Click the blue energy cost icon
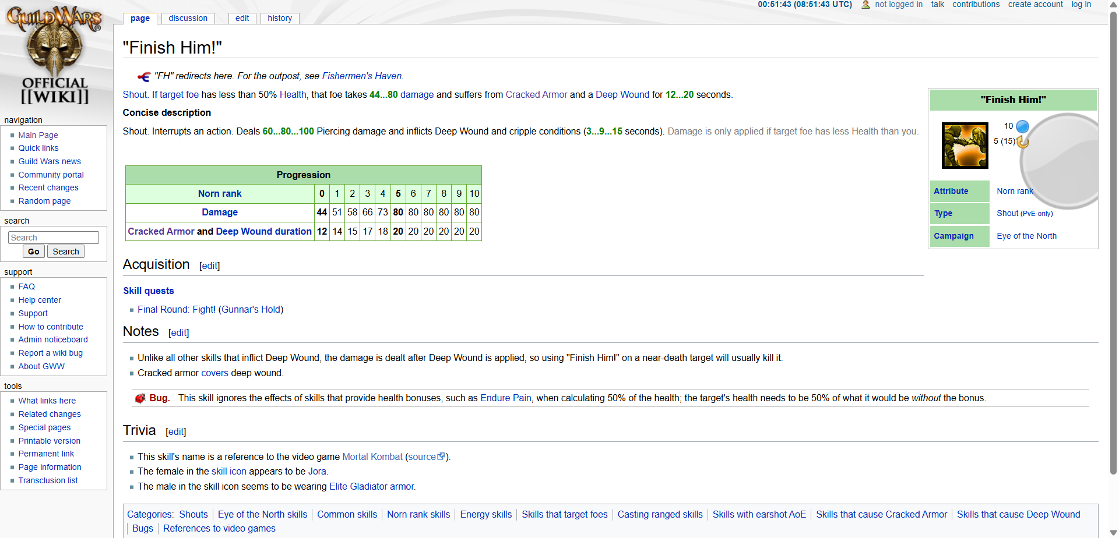Screen dimensions: 1119x538 (1022, 126)
